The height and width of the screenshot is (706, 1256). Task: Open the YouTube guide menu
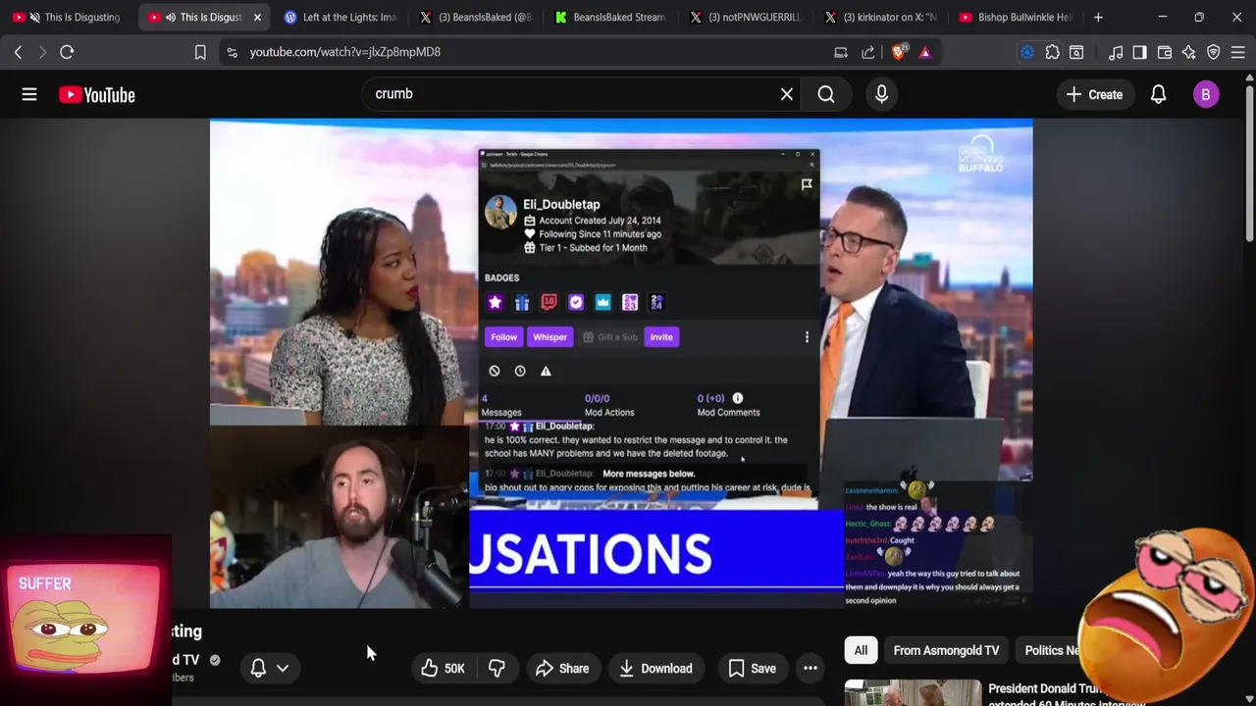tap(29, 94)
